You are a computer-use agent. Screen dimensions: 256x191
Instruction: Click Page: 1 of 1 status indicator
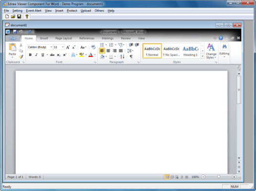coord(15,177)
